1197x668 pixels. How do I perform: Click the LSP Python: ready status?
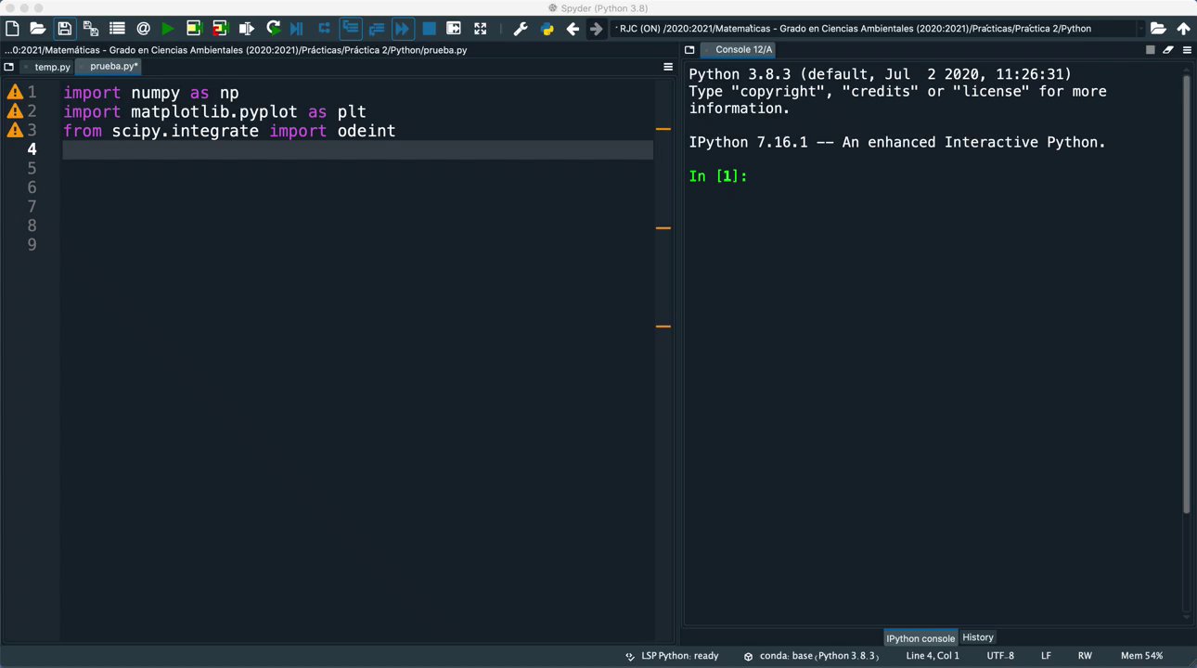click(679, 656)
